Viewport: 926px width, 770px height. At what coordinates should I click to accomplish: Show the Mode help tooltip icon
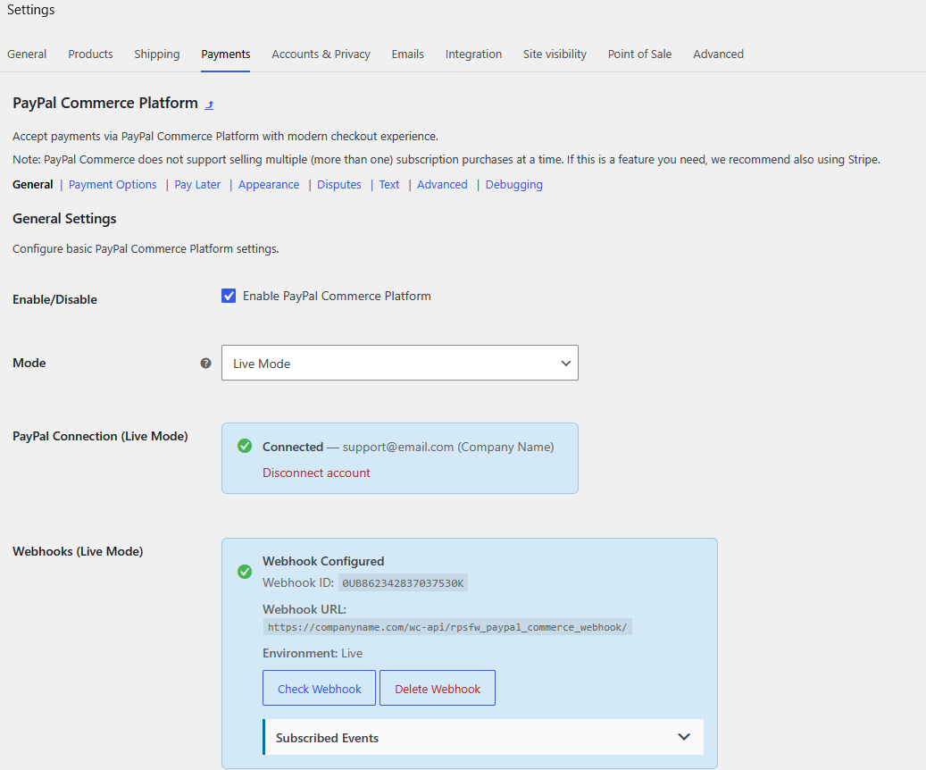[x=205, y=363]
